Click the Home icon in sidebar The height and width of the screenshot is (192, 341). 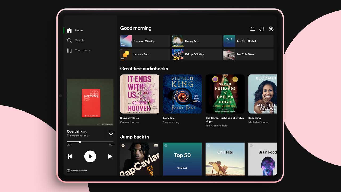[70, 30]
